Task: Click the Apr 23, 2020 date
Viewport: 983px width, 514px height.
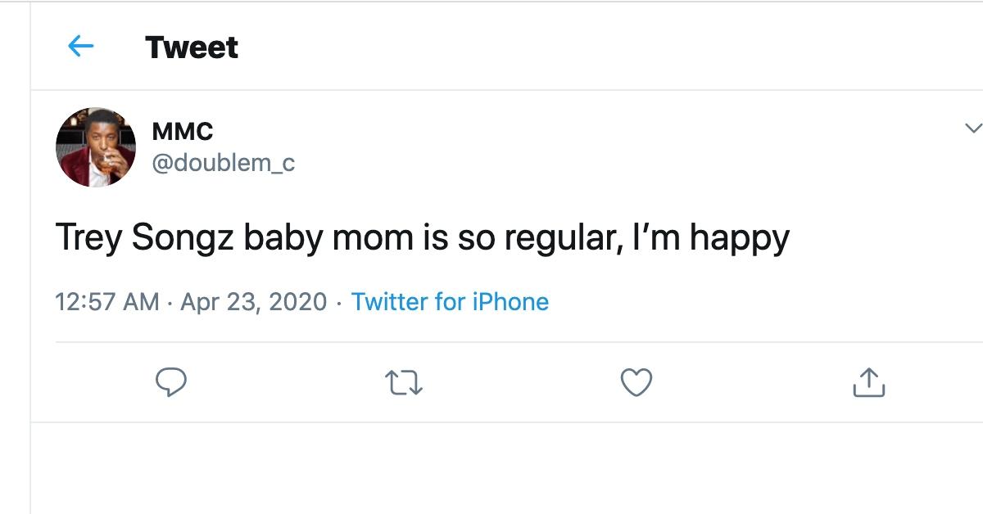Action: (x=253, y=302)
